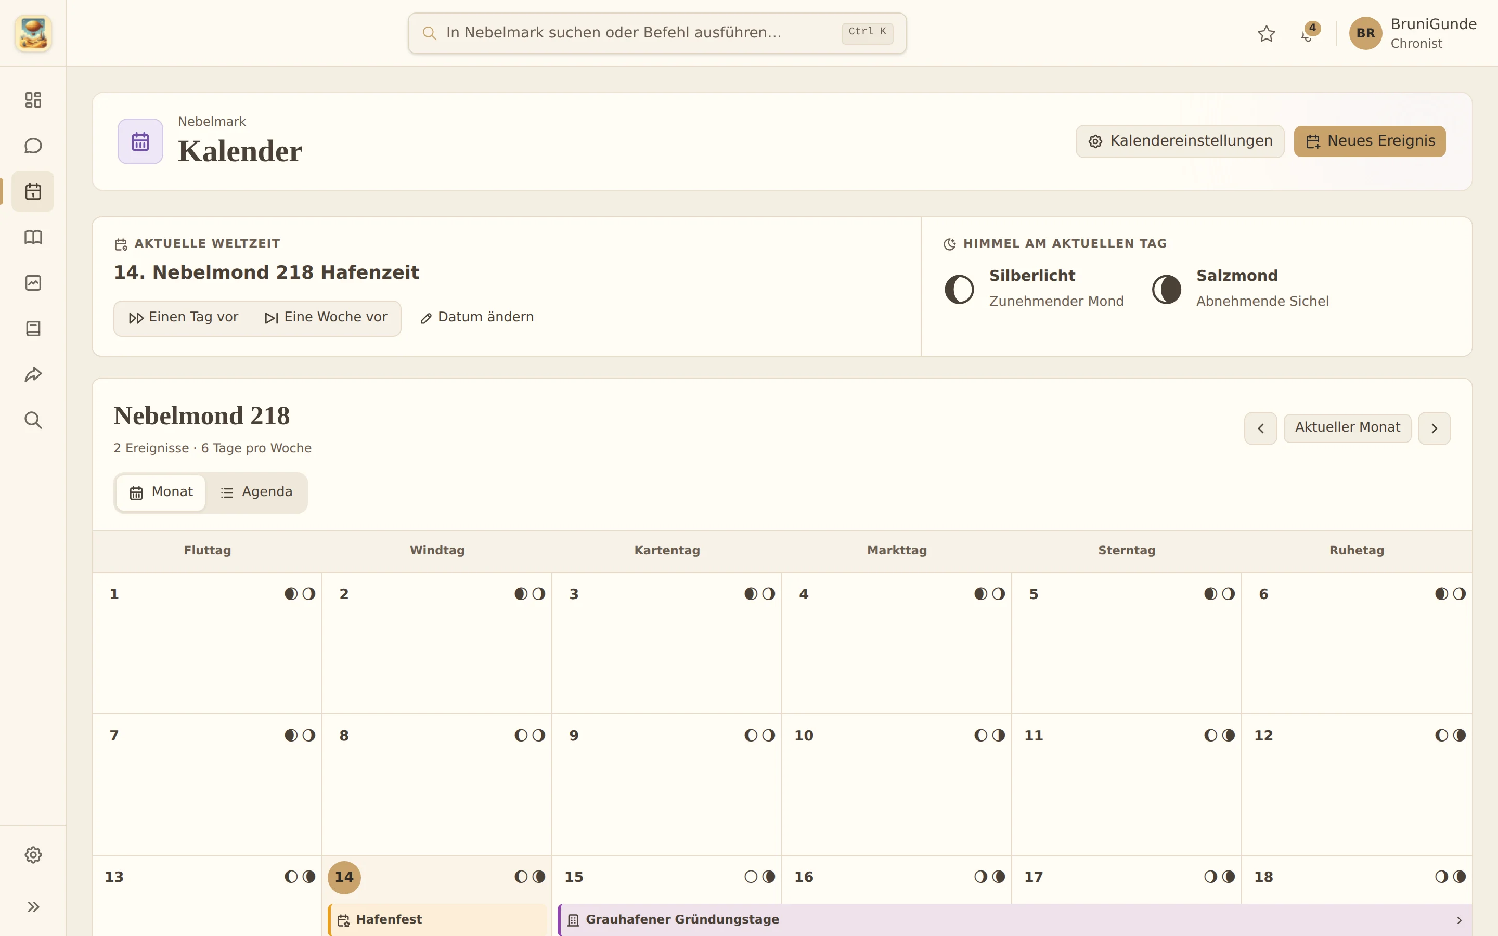
Task: Switch to Monat view tab
Action: coord(161,493)
